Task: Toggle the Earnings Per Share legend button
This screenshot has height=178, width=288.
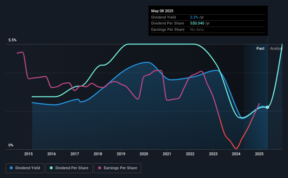Action: click(x=118, y=168)
